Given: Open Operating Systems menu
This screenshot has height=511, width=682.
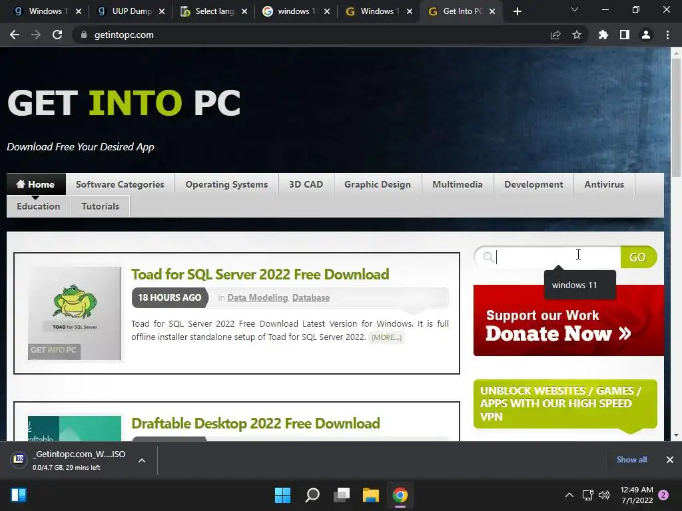Looking at the screenshot, I should tap(226, 184).
